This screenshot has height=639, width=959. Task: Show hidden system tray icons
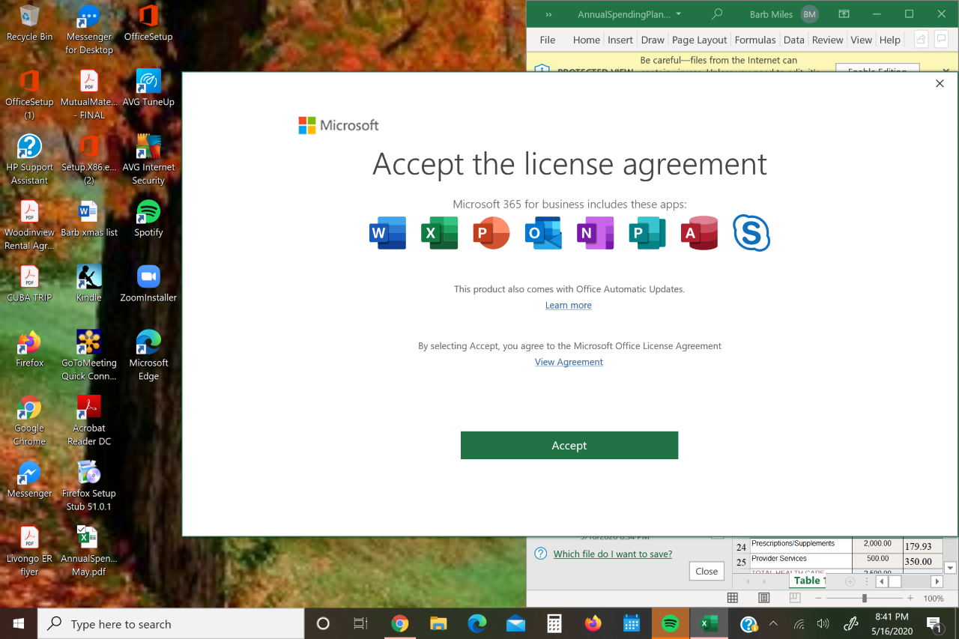click(x=773, y=623)
